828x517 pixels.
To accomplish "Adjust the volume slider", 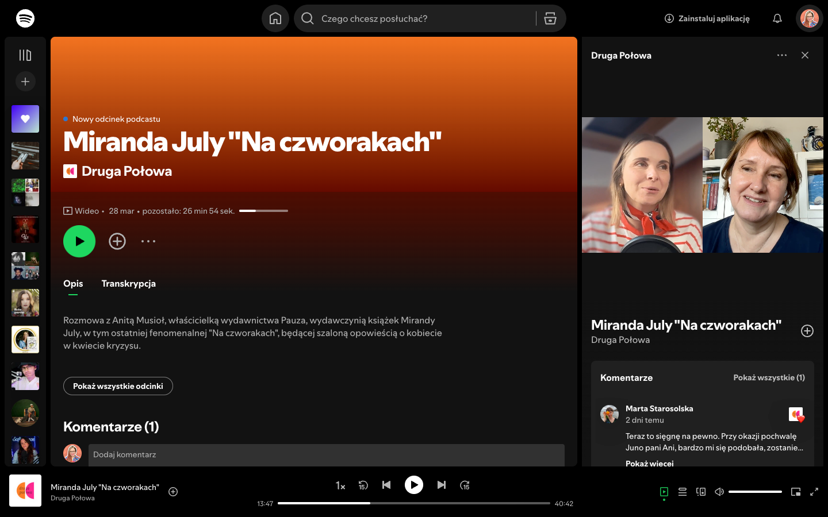I will click(x=755, y=492).
